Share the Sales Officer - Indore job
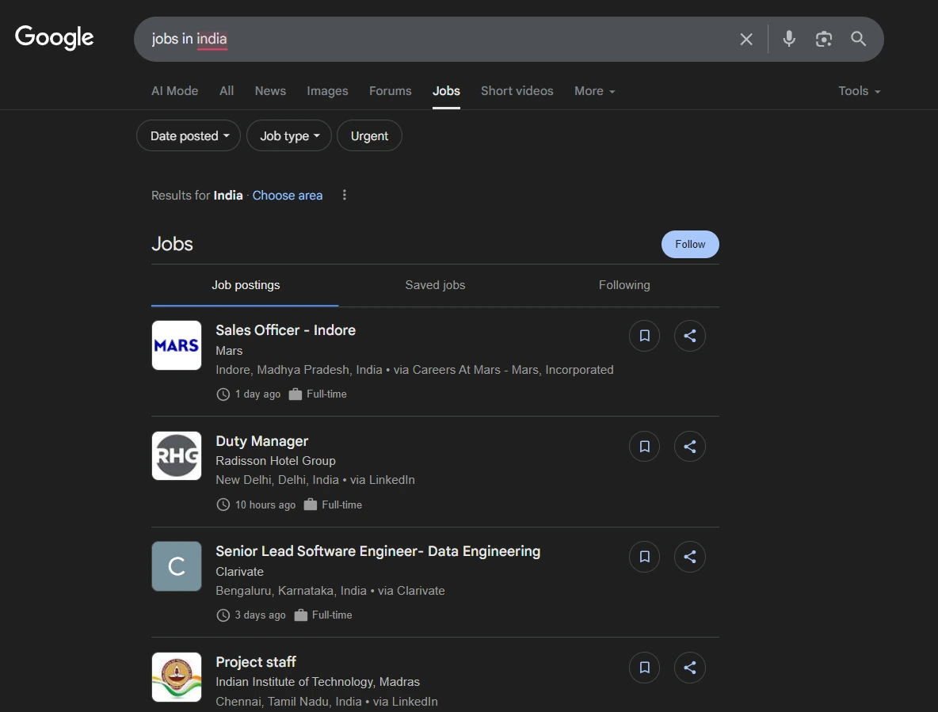The width and height of the screenshot is (938, 712). [690, 336]
